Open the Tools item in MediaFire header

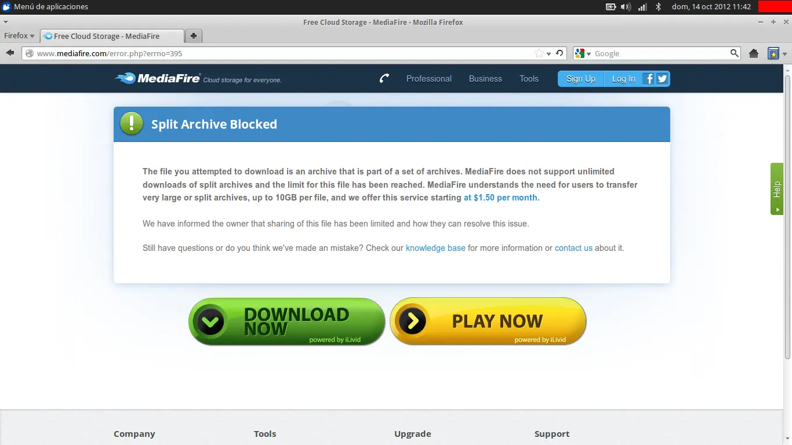point(529,79)
